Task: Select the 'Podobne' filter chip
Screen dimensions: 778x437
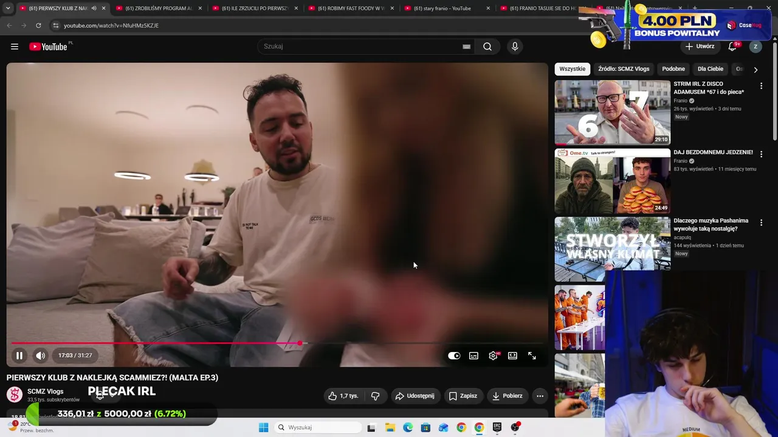Action: 673,69
